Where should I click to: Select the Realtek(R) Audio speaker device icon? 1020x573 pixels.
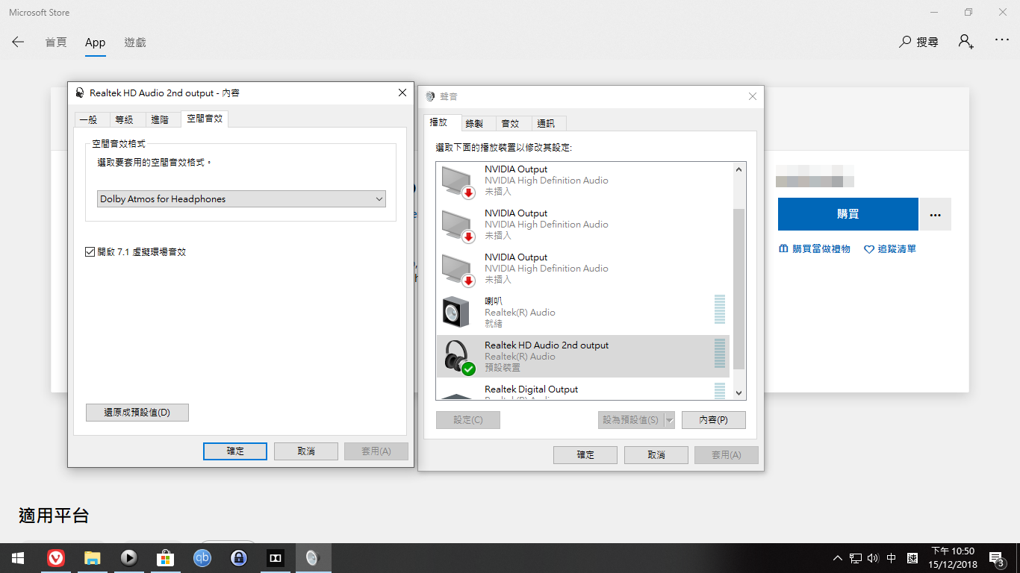click(455, 312)
